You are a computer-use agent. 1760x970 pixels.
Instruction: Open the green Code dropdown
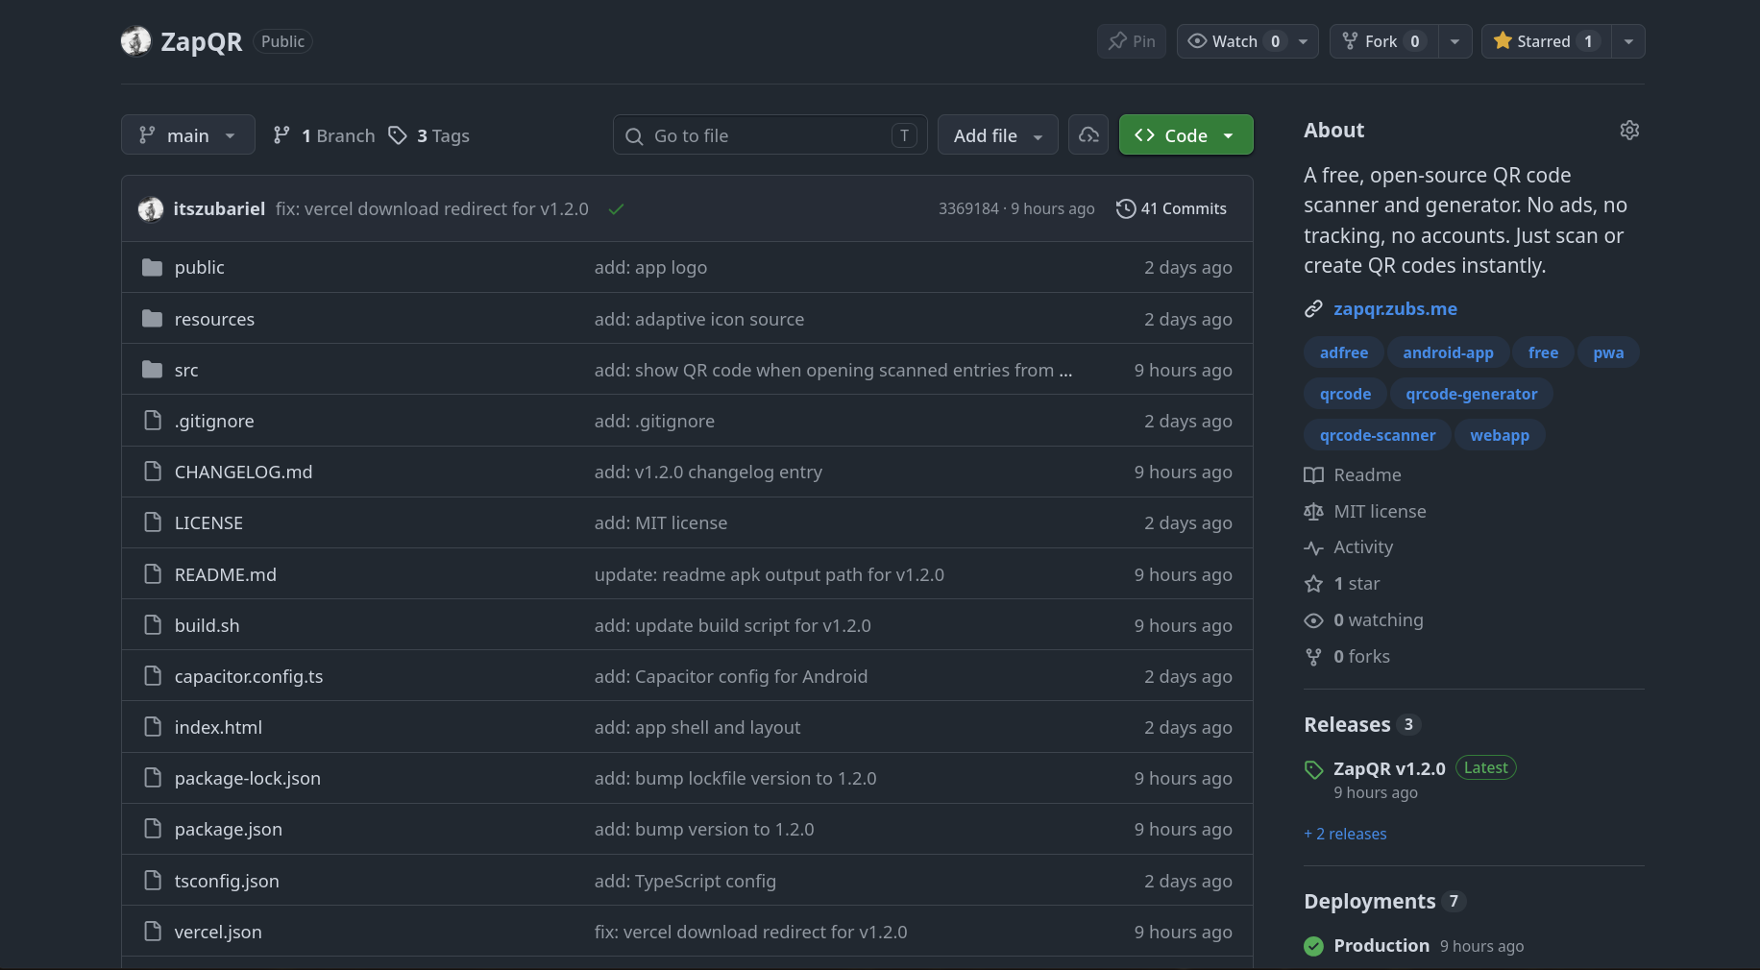pyautogui.click(x=1186, y=135)
